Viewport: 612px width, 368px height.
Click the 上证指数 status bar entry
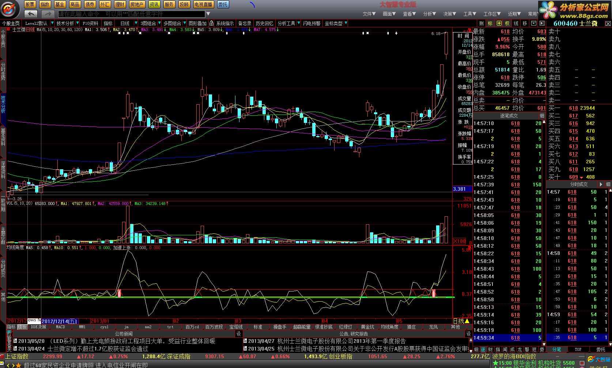tap(17, 357)
